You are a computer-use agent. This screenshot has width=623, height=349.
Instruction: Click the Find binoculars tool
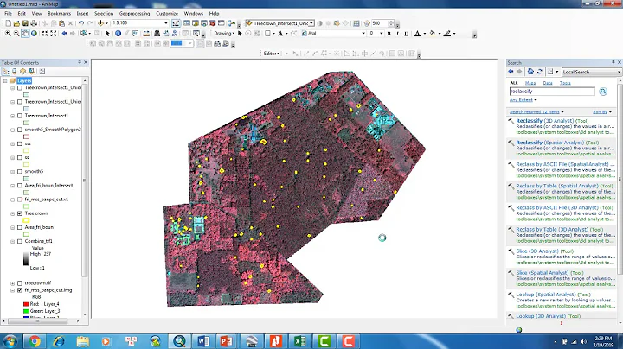pos(157,34)
